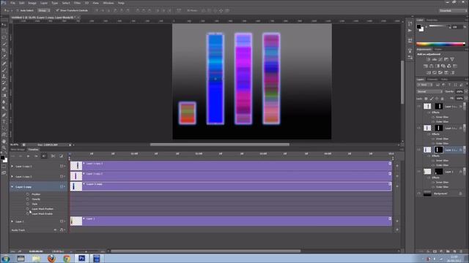This screenshot has width=469, height=263.
Task: Select Layer 1 copy 3 clip thumbnail in timeline
Action: (76, 166)
